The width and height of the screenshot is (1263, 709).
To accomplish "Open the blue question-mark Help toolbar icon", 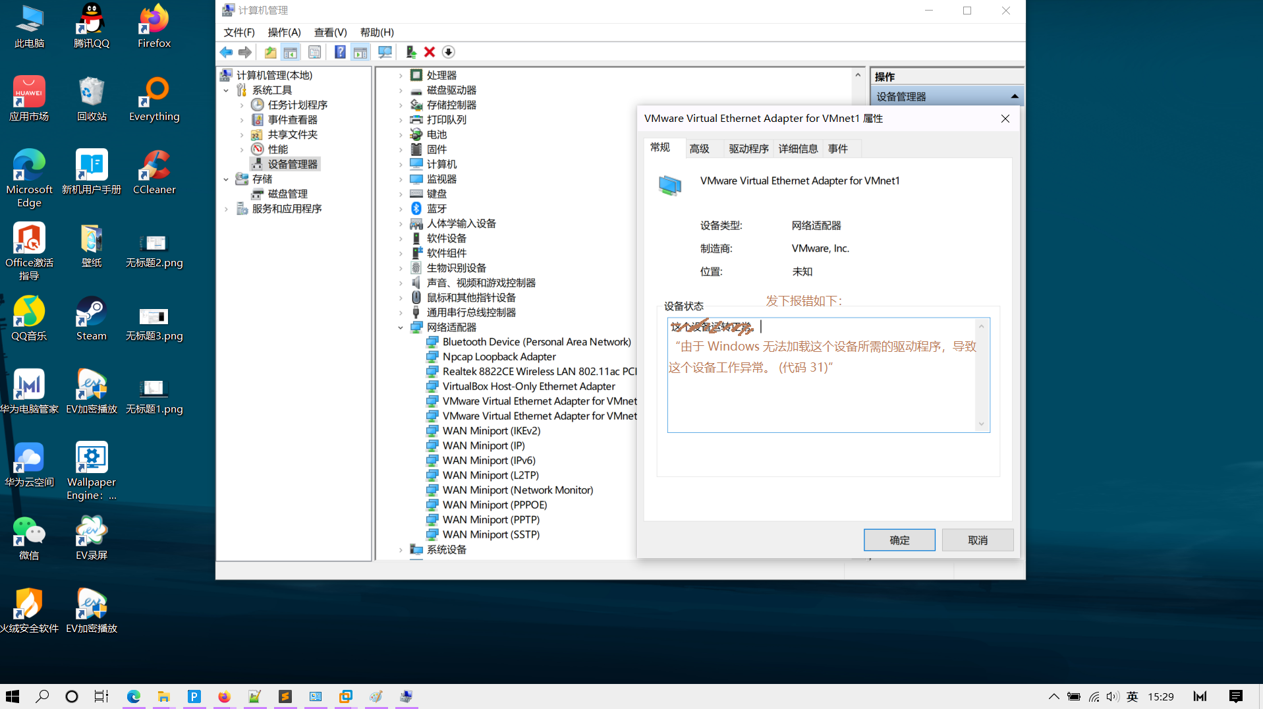I will (340, 52).
